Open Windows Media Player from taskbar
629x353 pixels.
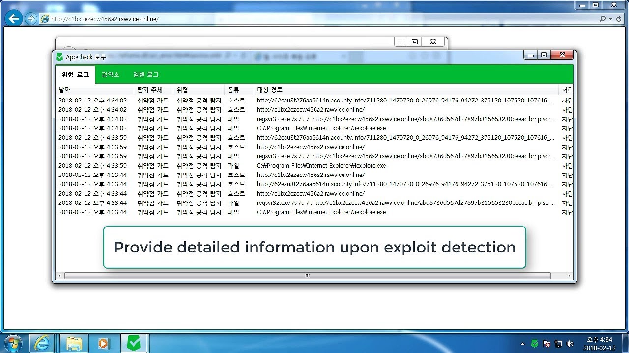[x=104, y=343]
